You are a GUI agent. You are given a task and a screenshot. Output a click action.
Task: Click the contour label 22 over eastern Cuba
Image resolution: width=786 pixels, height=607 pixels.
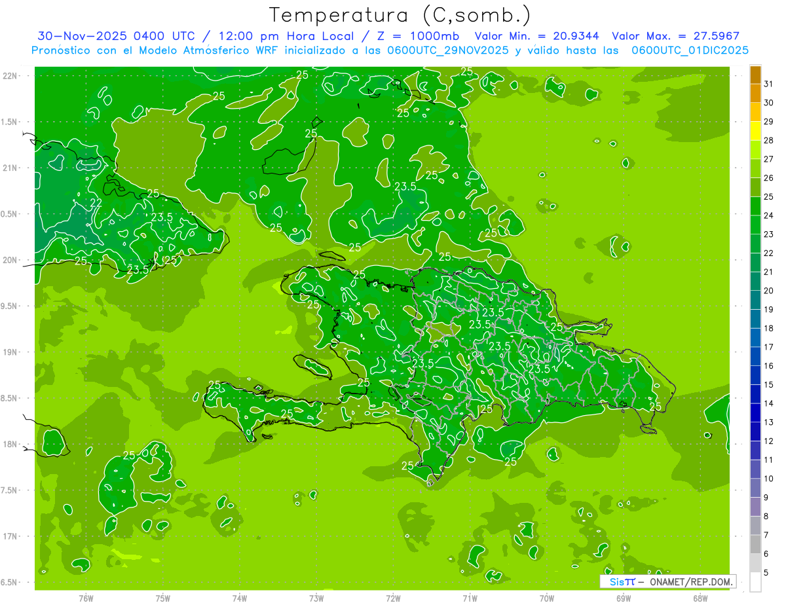click(x=96, y=203)
